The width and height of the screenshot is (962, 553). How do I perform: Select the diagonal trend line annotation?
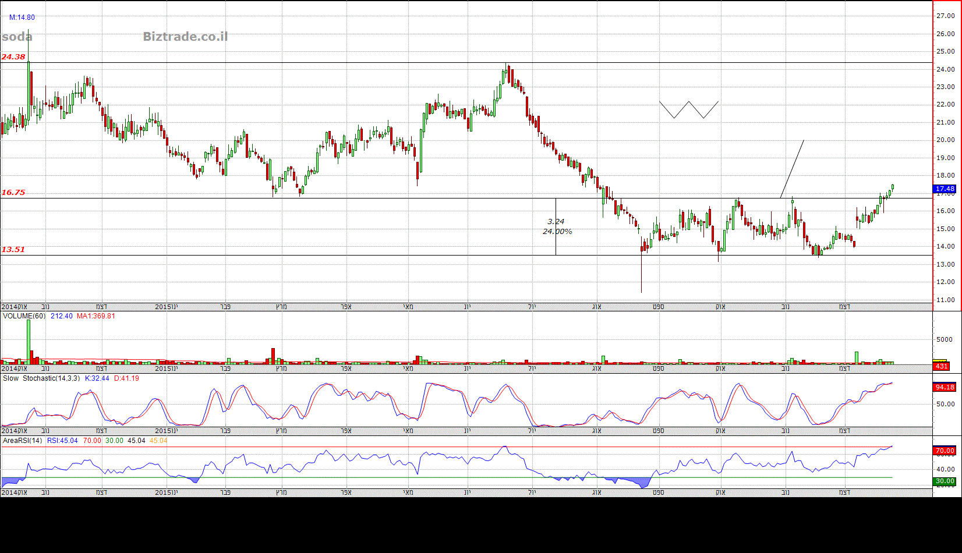792,169
